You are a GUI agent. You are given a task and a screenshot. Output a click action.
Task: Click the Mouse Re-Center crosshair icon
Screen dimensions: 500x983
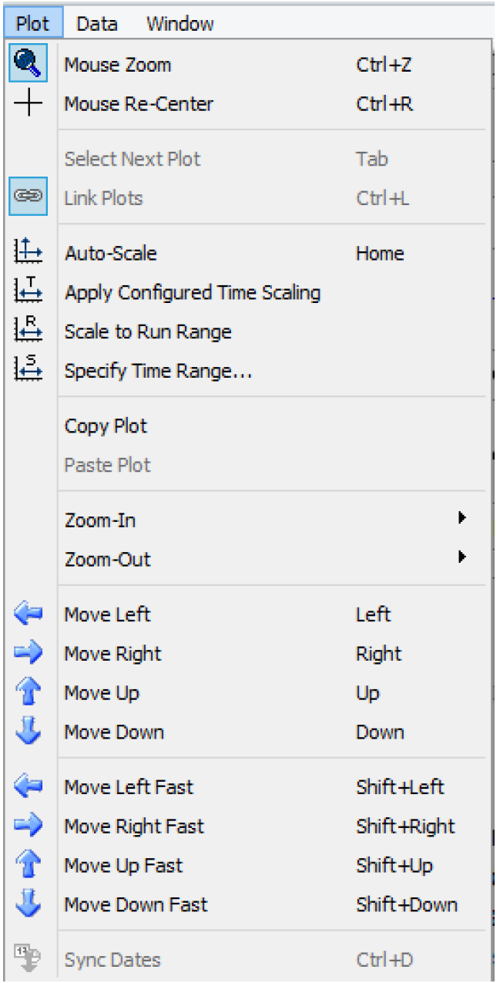(x=29, y=103)
